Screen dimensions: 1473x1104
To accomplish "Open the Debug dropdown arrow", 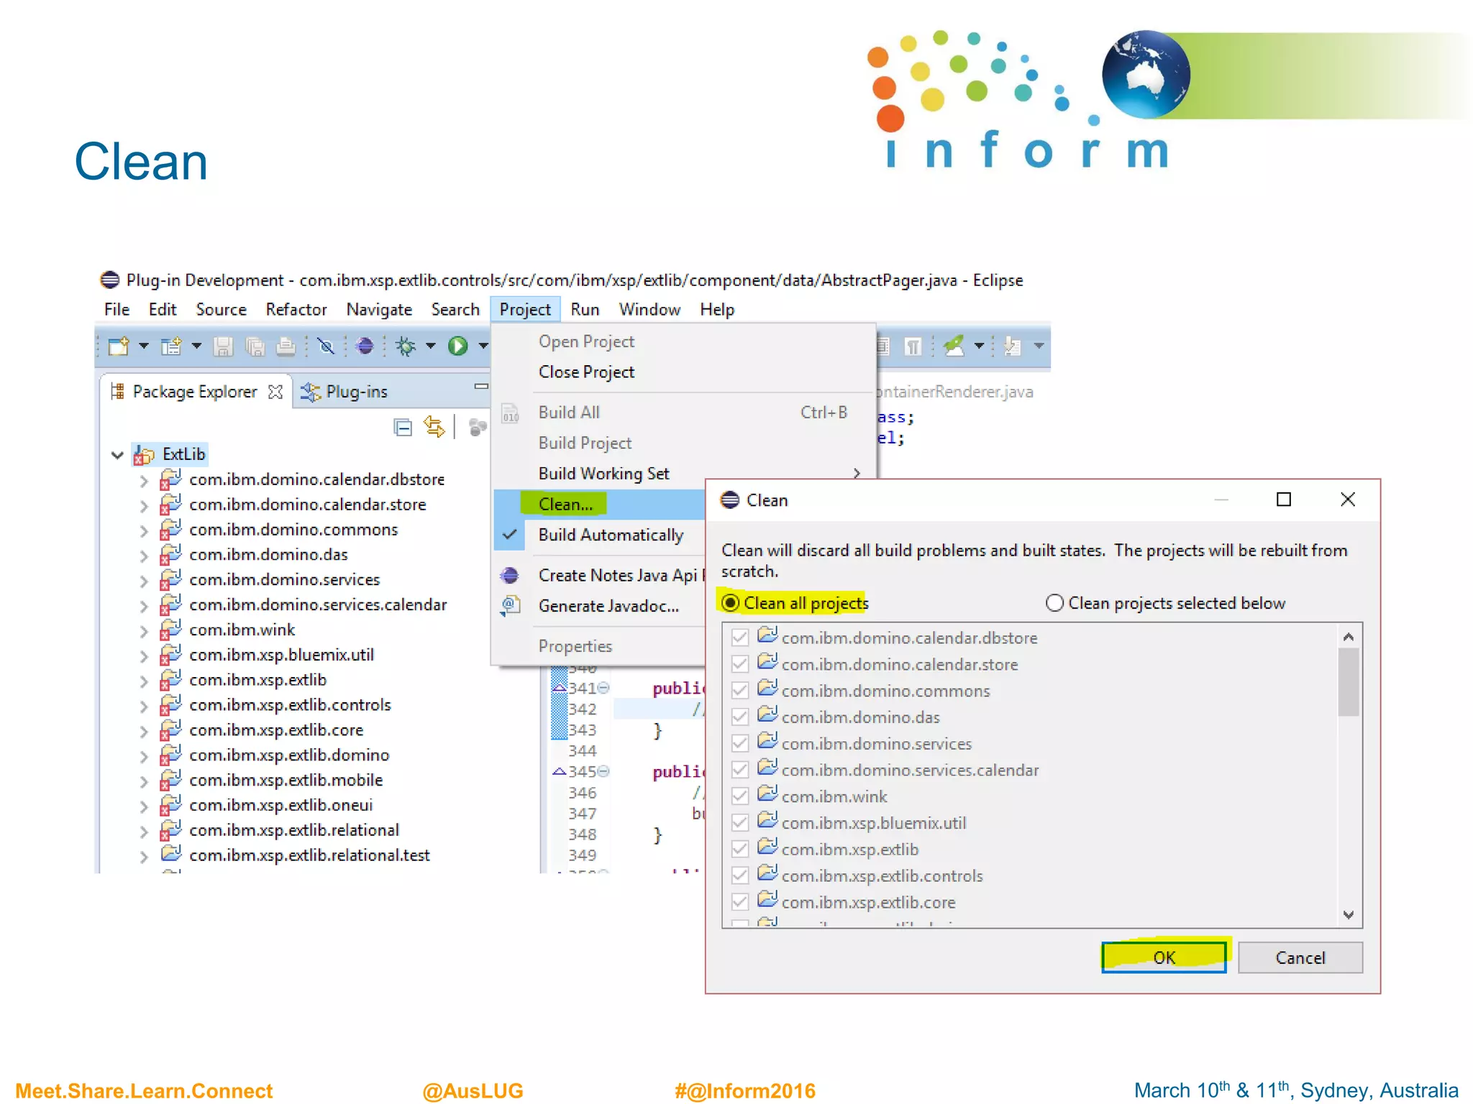I will (431, 347).
